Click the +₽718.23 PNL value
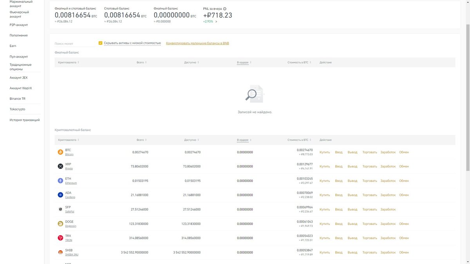Viewport: 470px width, 264px height. [x=217, y=15]
